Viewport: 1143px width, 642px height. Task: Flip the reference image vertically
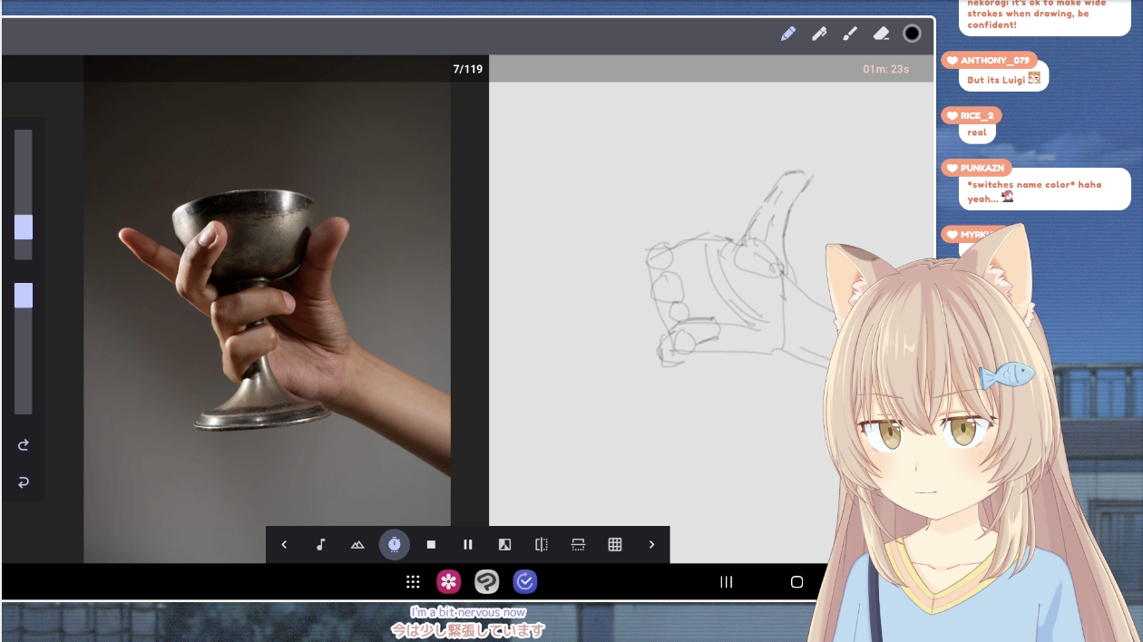(x=578, y=545)
